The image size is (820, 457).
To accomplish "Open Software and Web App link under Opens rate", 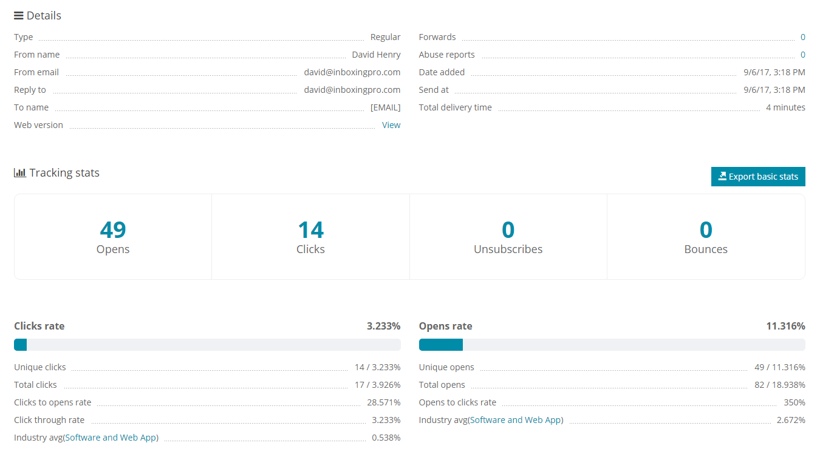I will click(x=516, y=420).
